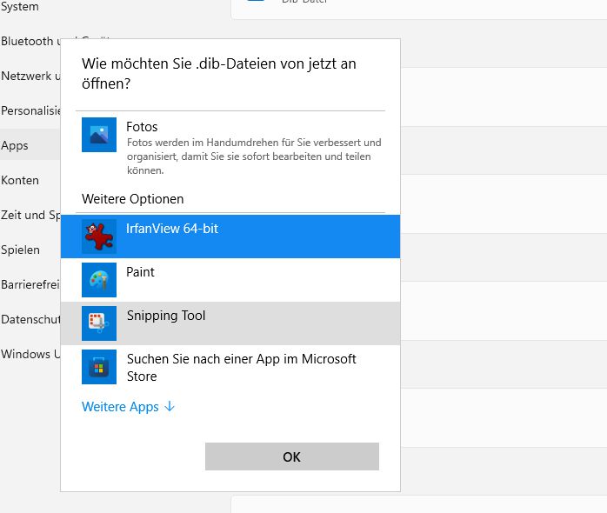Open Windows Update in Settings sidebar
Screen dimensions: 607x513
[30, 354]
